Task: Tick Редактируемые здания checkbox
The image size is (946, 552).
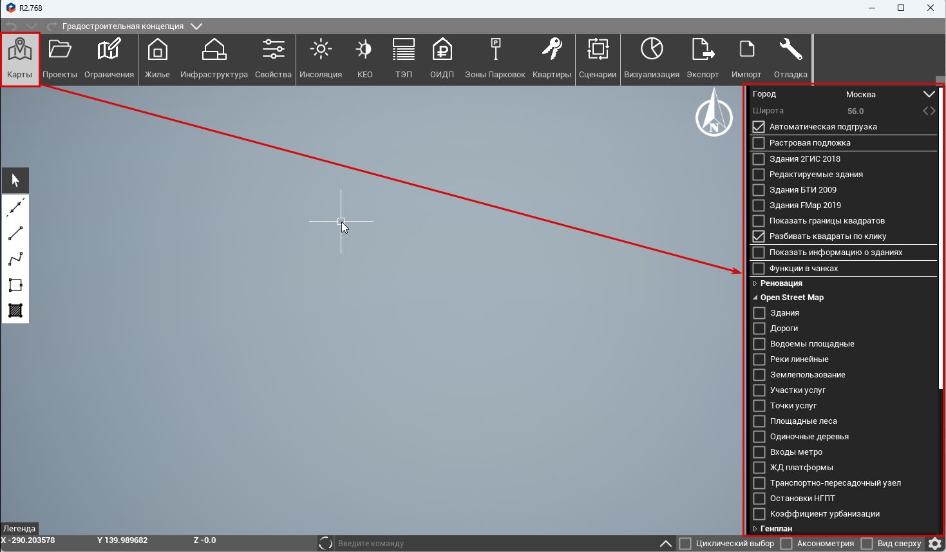Action: point(759,175)
